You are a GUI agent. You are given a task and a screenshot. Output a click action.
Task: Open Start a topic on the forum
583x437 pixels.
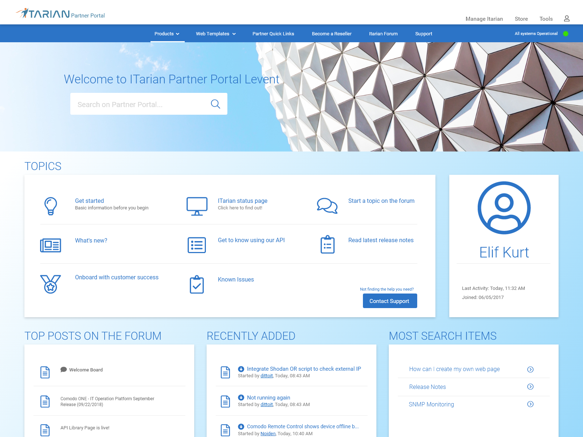click(382, 201)
